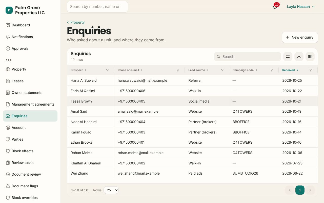Open the Hana Al Suwaidi row

tap(192, 80)
